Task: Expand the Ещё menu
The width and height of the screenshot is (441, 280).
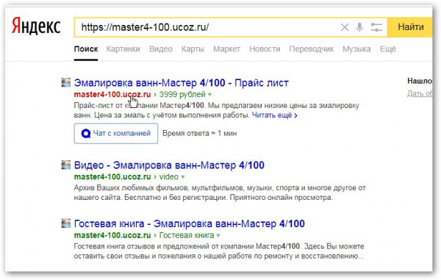Action: tap(388, 49)
